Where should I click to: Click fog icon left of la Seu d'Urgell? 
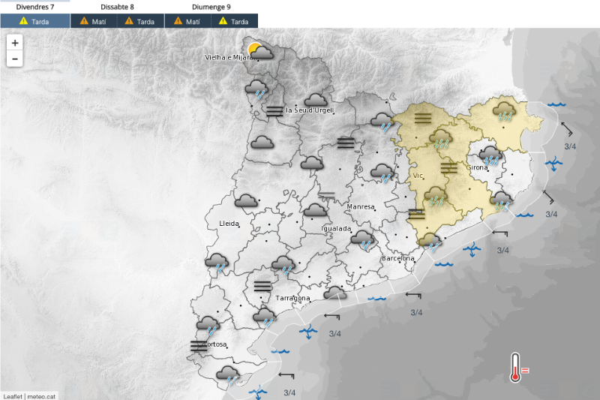[274, 112]
